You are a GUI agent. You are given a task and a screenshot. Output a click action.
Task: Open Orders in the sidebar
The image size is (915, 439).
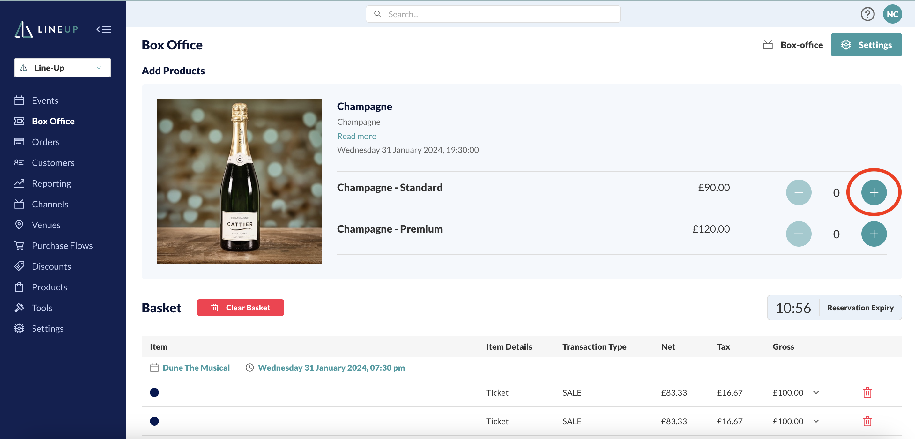coord(46,142)
